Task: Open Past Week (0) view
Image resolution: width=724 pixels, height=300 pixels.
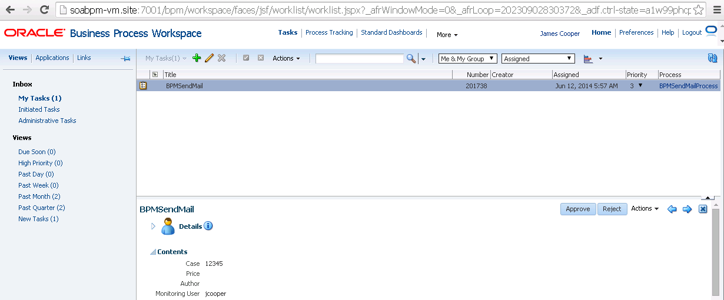Action: pos(38,185)
